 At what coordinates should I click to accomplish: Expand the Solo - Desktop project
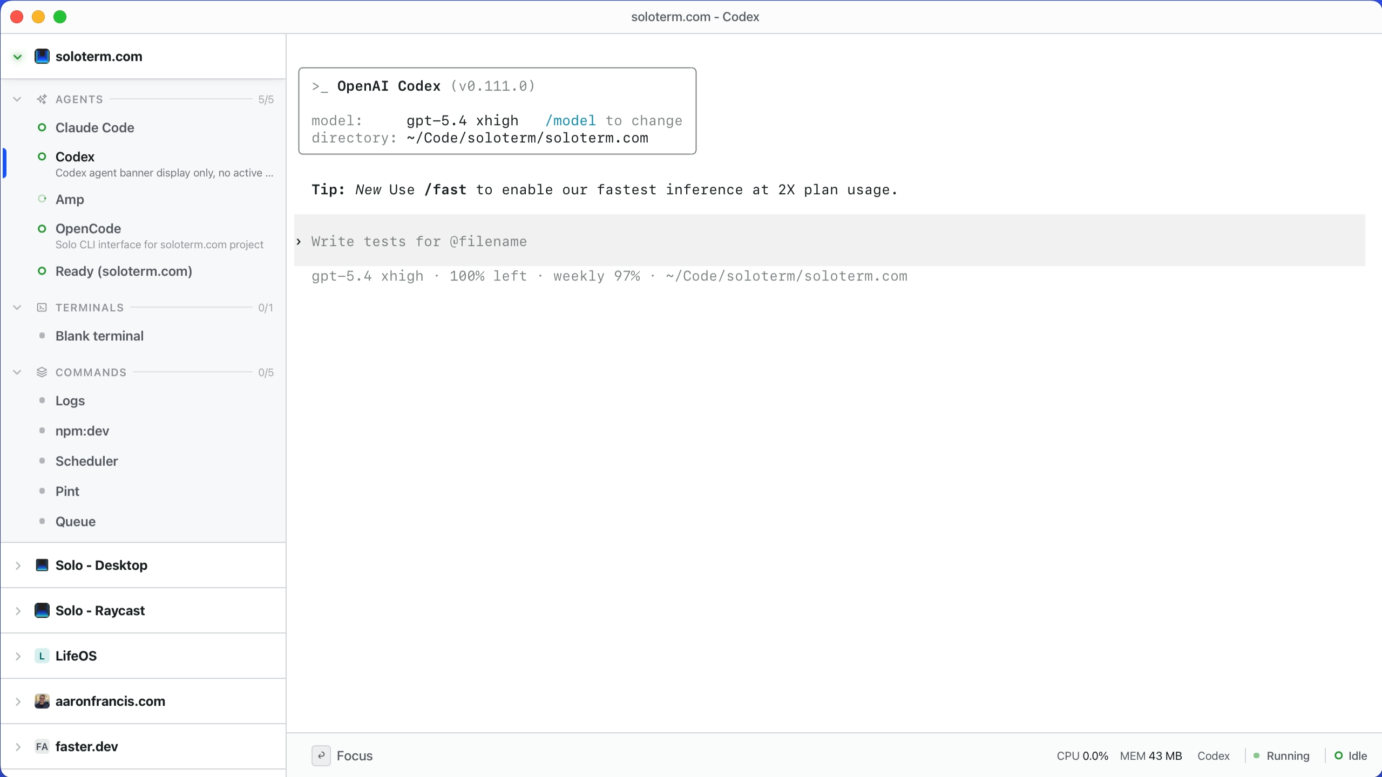(18, 565)
